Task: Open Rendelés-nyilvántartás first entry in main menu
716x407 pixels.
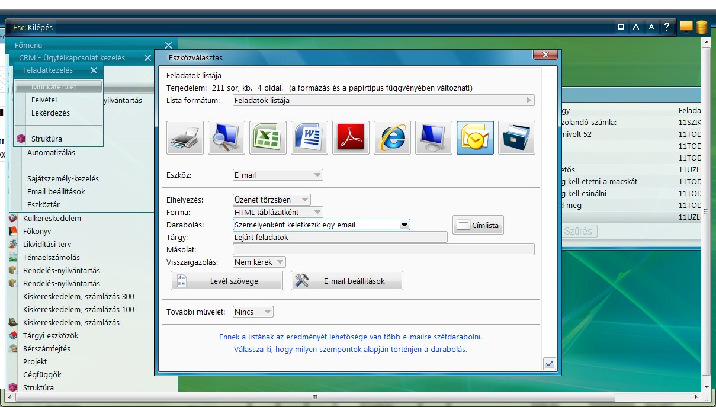Action: coord(62,270)
